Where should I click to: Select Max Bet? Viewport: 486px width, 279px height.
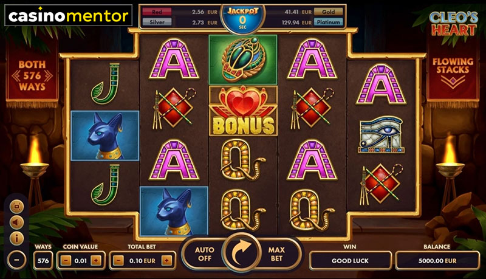276,254
